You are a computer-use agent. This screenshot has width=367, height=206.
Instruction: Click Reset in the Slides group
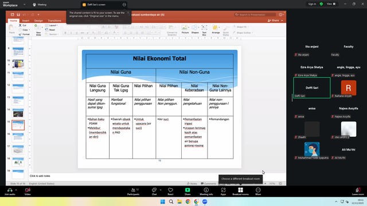pyautogui.click(x=50, y=30)
